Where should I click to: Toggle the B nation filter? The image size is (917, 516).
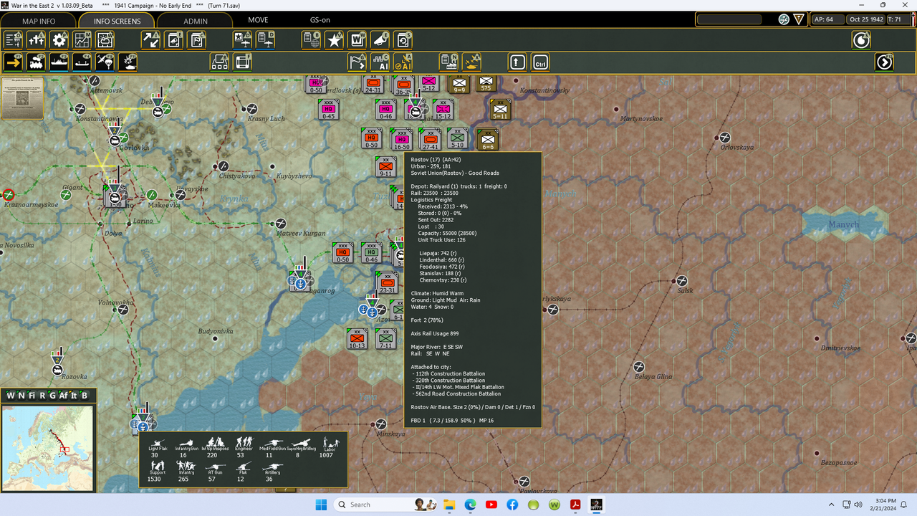click(x=85, y=396)
